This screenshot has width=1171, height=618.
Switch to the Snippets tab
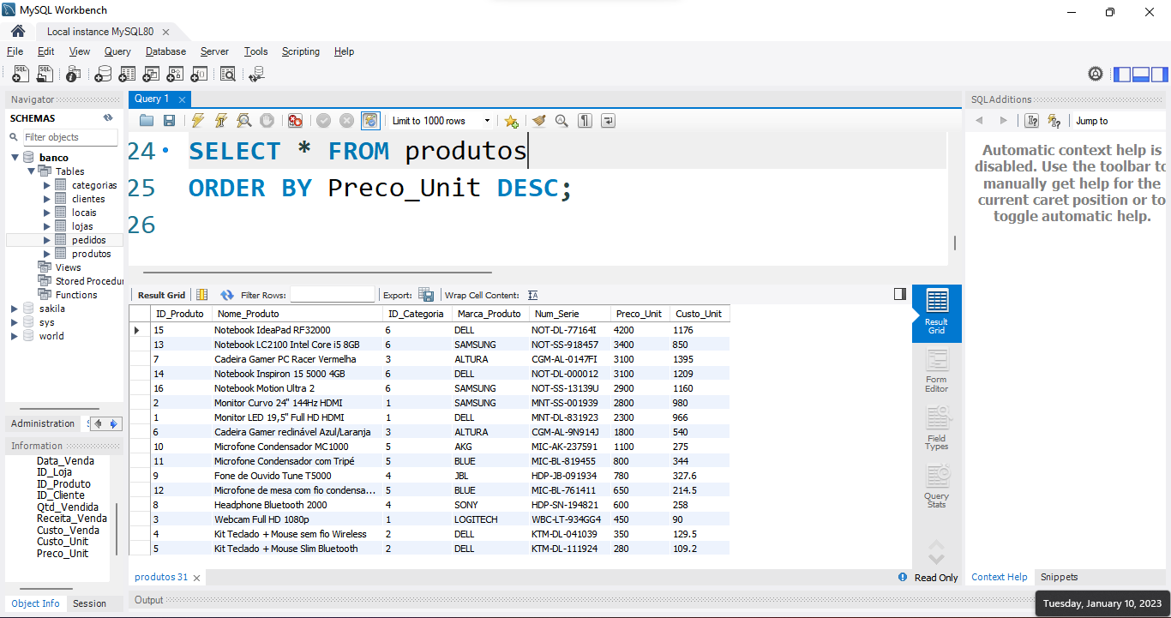pos(1059,577)
